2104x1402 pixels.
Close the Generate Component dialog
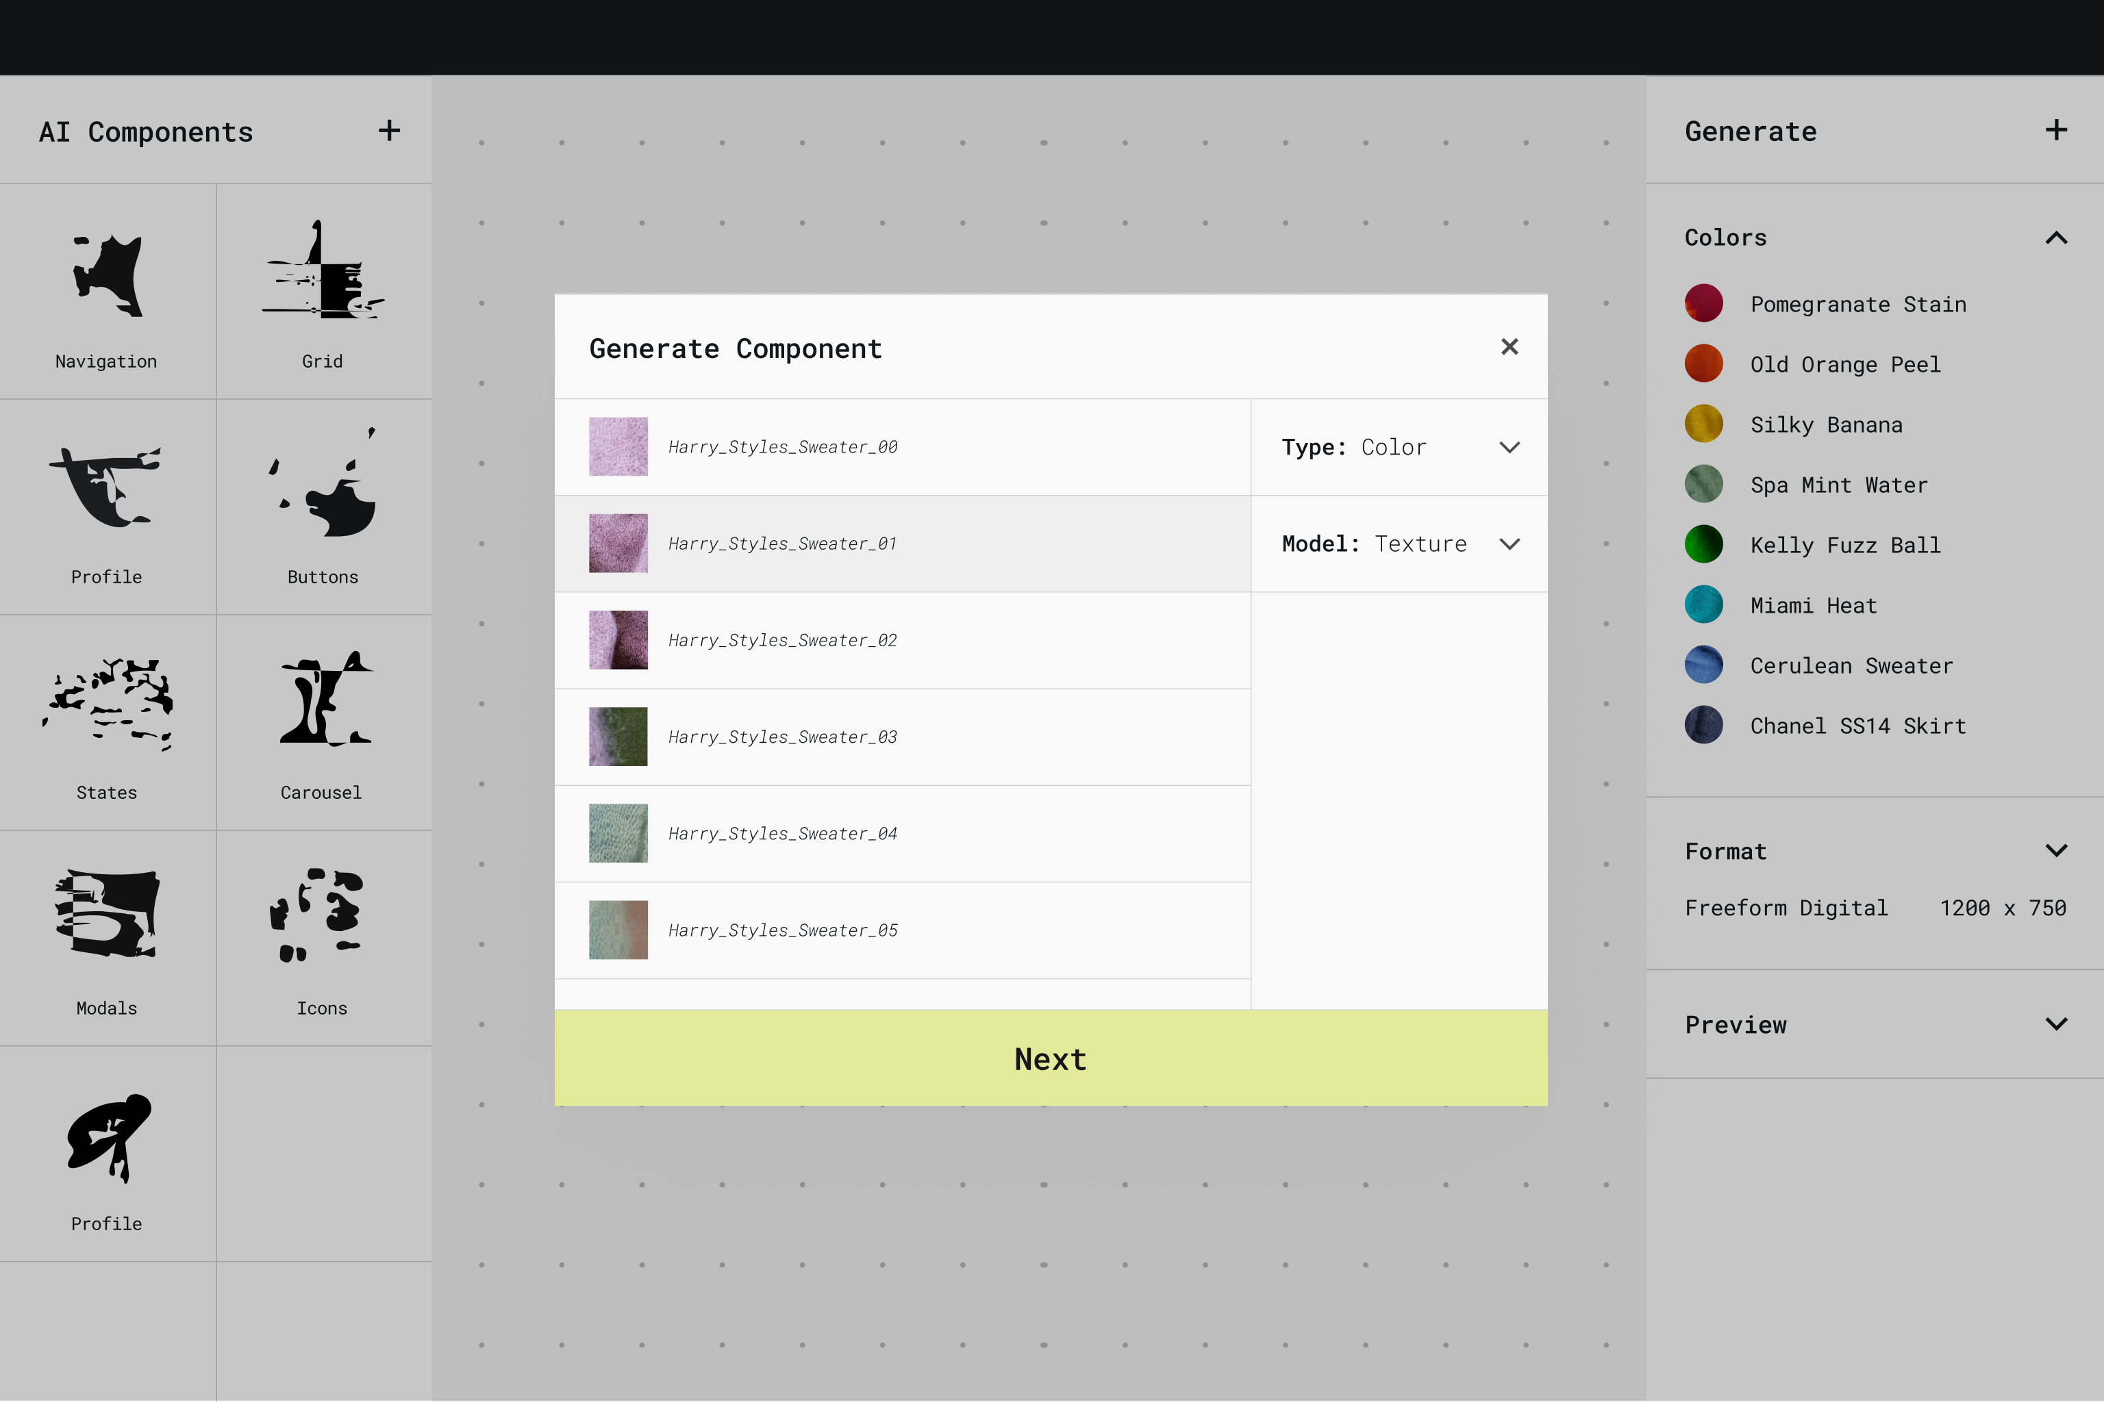click(x=1509, y=347)
